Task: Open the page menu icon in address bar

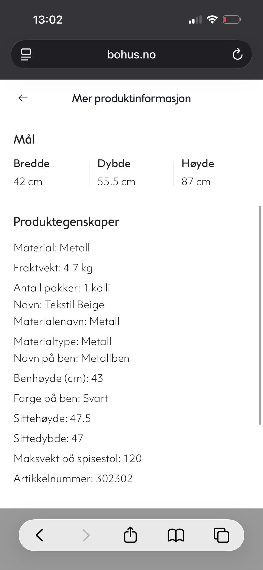Action: pos(26,54)
